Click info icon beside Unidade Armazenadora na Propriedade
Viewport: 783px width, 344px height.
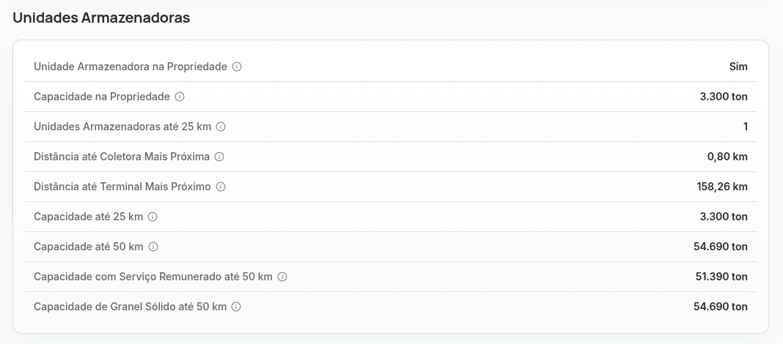(x=238, y=67)
